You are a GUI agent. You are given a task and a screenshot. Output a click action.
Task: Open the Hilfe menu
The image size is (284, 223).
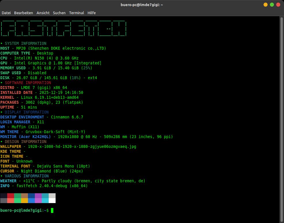pyautogui.click(x=92, y=13)
